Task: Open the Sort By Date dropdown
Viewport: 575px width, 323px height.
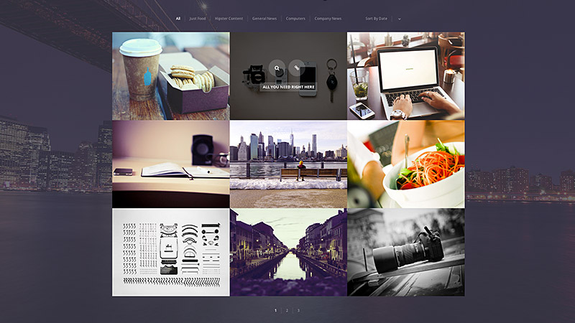Action: coord(376,19)
